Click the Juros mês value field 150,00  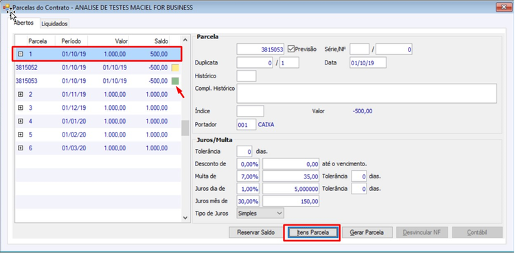point(290,201)
